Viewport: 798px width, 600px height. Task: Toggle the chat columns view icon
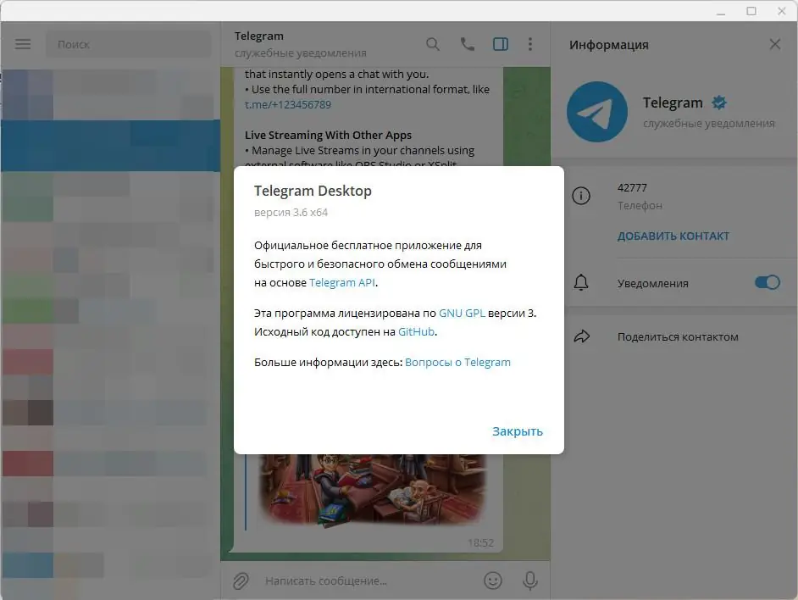(x=501, y=43)
